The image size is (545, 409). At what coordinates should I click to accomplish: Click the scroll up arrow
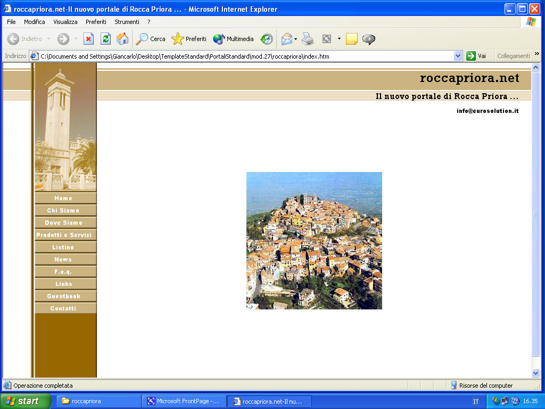pyautogui.click(x=535, y=68)
